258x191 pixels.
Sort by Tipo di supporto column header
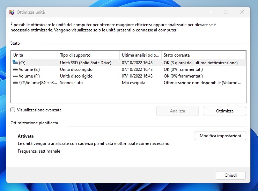pyautogui.click(x=89, y=55)
